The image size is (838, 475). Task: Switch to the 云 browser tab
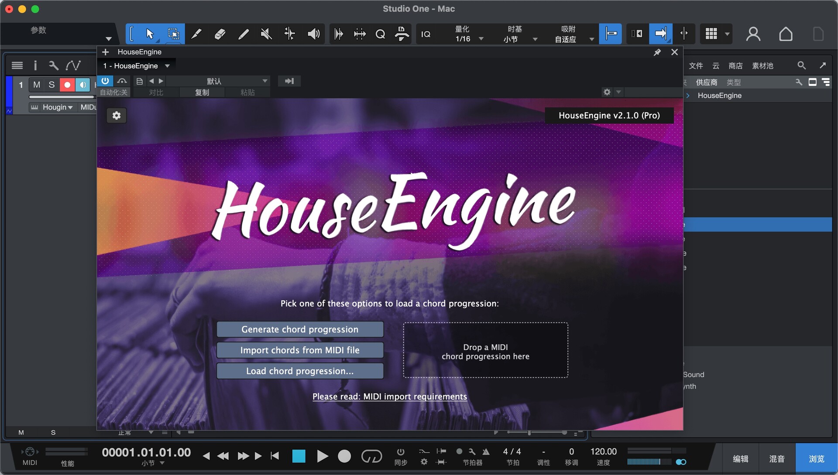[716, 66]
